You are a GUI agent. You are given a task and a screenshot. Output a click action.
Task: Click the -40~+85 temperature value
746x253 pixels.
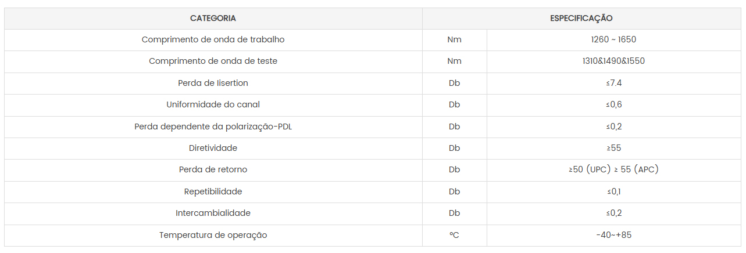(x=614, y=235)
